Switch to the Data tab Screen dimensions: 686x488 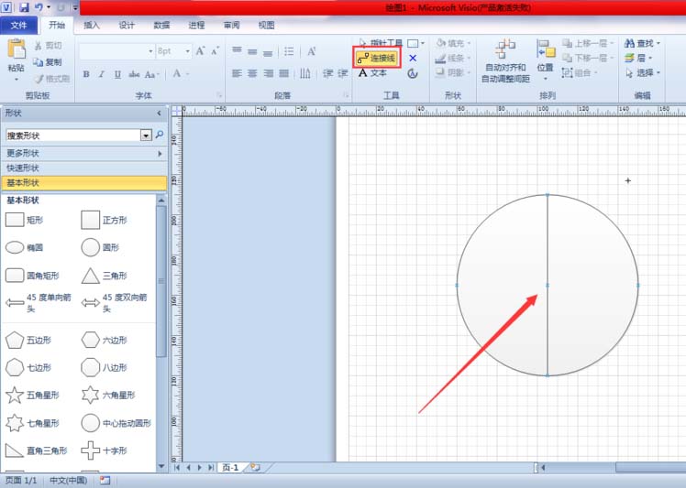(x=161, y=25)
